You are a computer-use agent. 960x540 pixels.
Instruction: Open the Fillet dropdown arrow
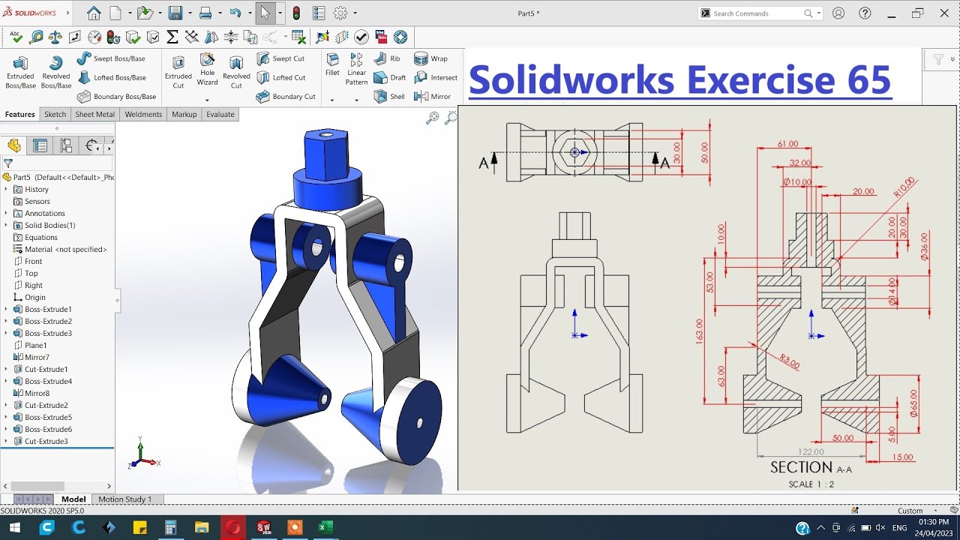pos(332,100)
